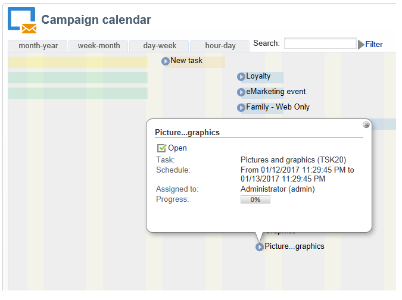The width and height of the screenshot is (402, 300).
Task: Click the arrow icon beside Picture...graphics task
Action: pyautogui.click(x=260, y=247)
